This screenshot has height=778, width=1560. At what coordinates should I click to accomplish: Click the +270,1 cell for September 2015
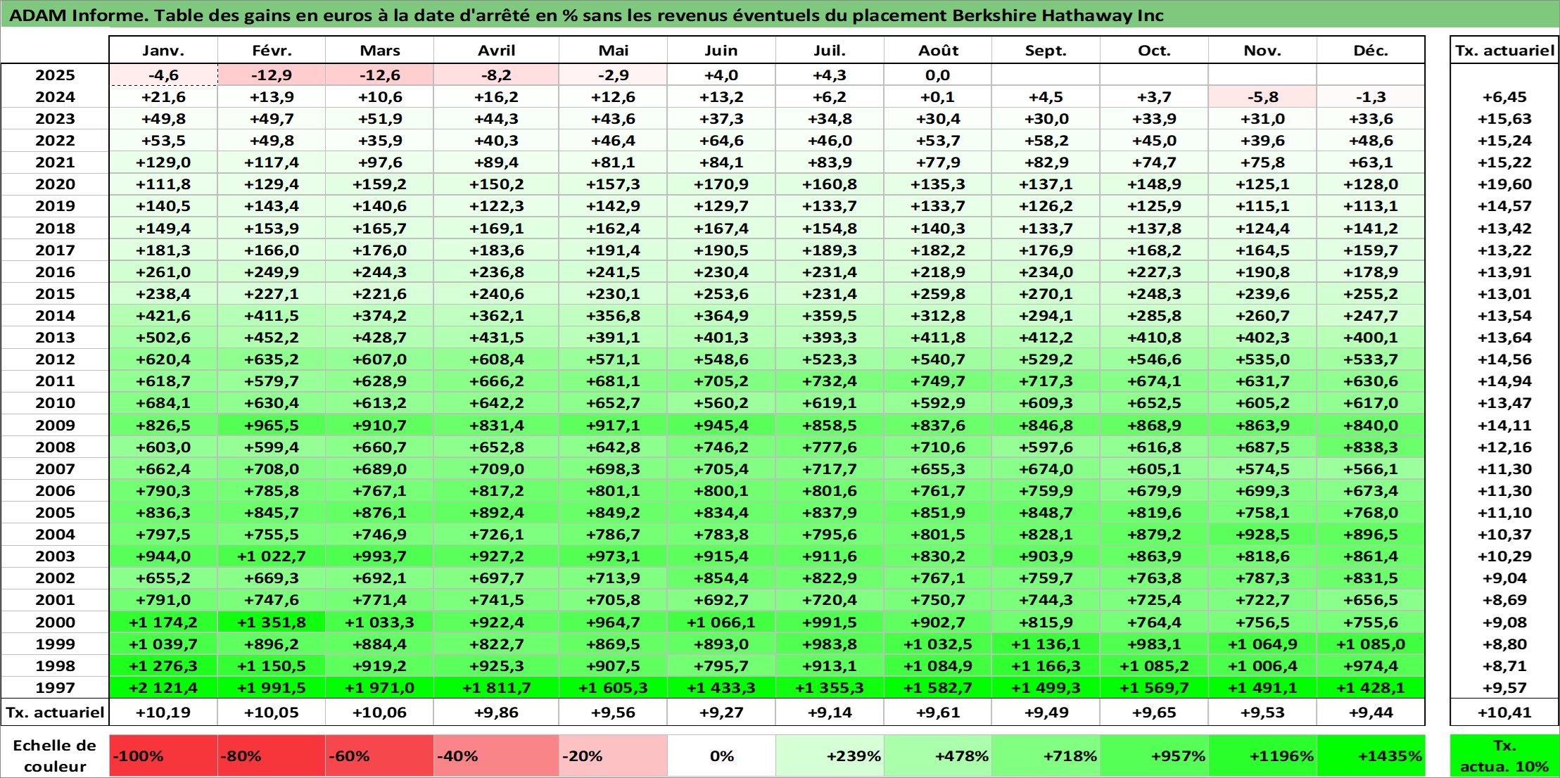pyautogui.click(x=1046, y=294)
